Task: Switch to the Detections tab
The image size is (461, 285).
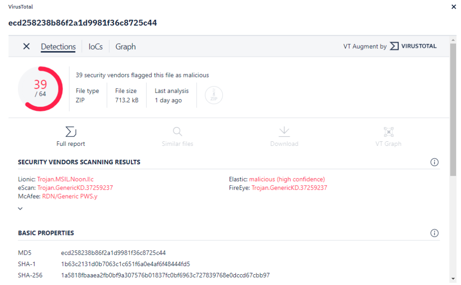Action: [x=58, y=46]
